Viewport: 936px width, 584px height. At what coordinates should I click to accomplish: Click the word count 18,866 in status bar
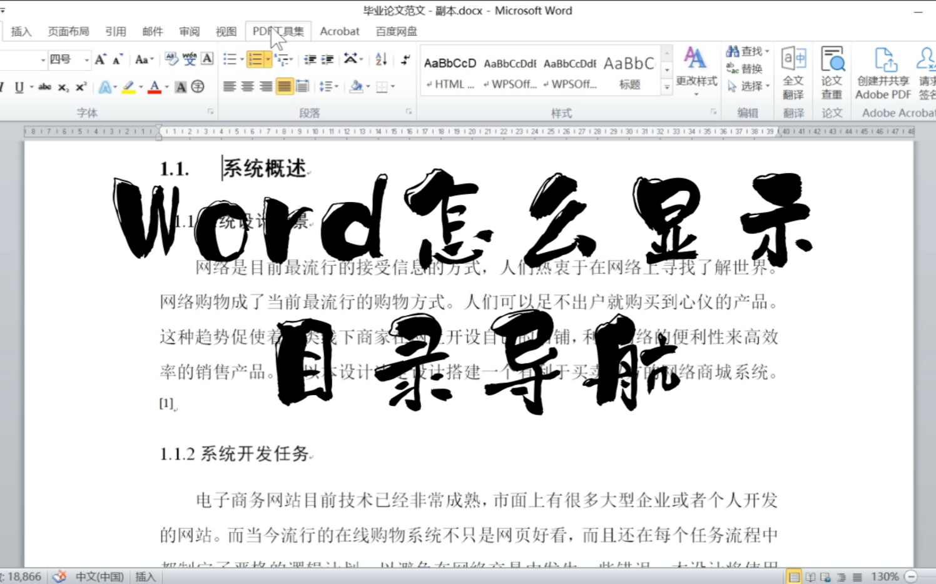click(x=23, y=576)
